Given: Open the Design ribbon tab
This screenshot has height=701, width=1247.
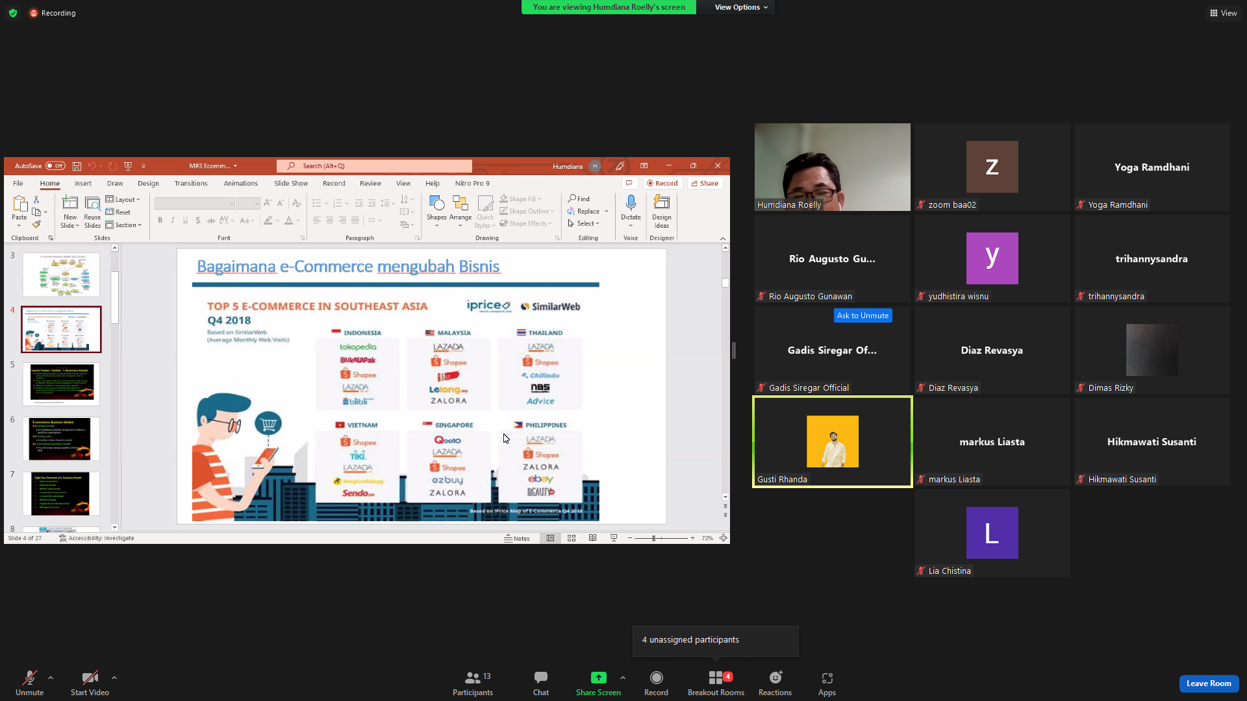Looking at the screenshot, I should point(148,184).
